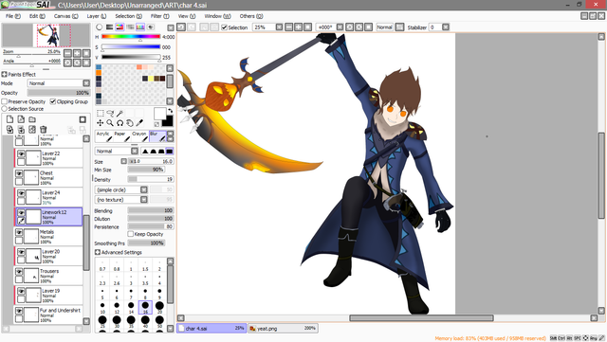Screen dimensions: 607x342
Task: Open the File menu
Action: [13, 16]
